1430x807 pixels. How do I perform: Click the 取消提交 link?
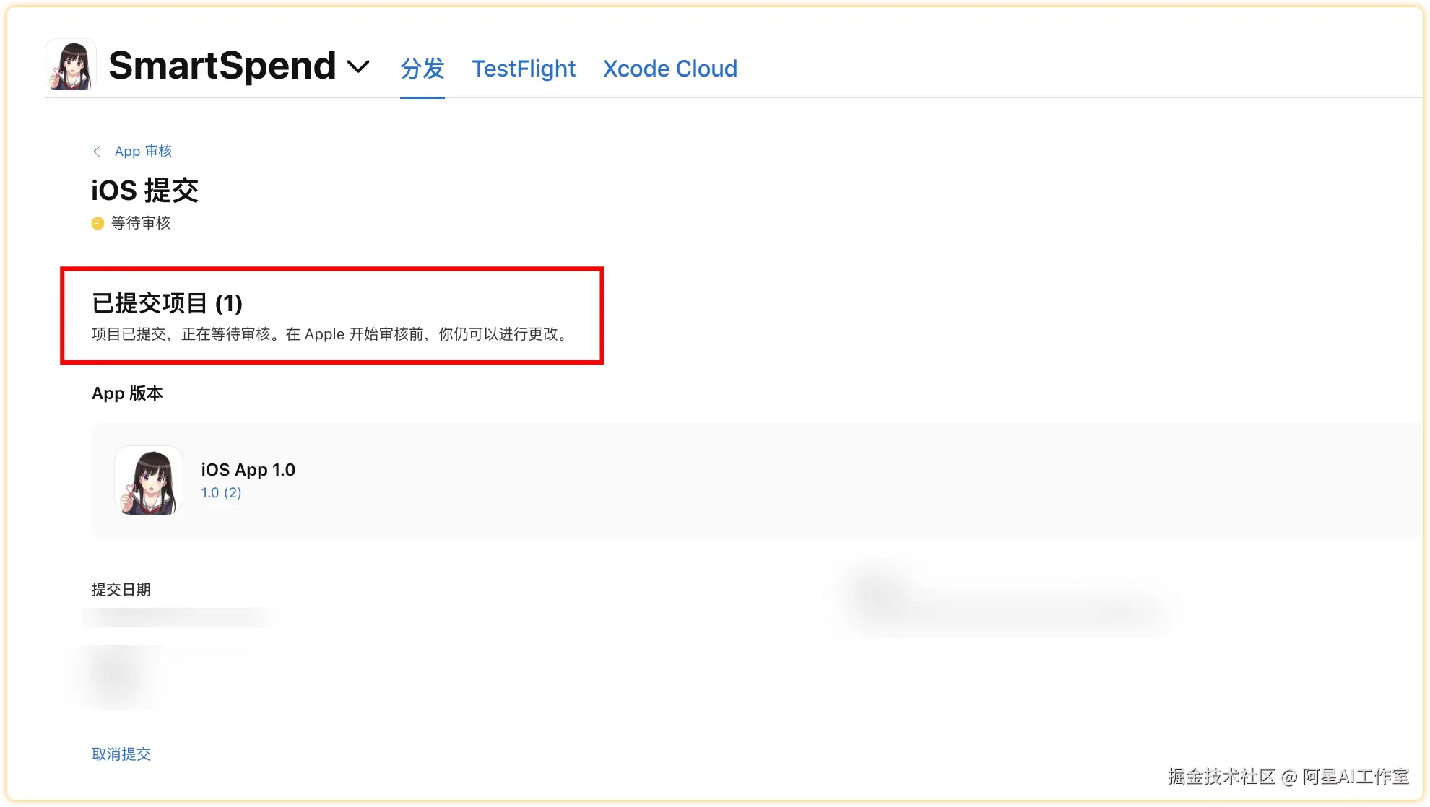(121, 754)
